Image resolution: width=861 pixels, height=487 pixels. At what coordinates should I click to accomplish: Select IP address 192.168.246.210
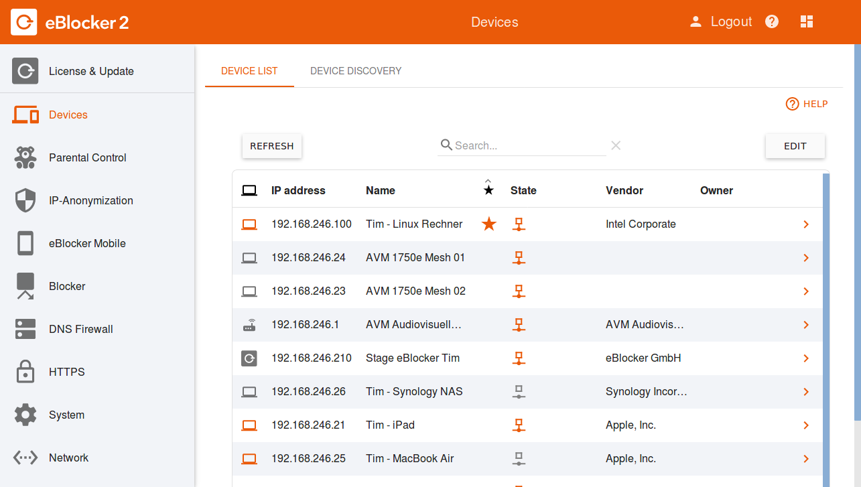point(312,358)
